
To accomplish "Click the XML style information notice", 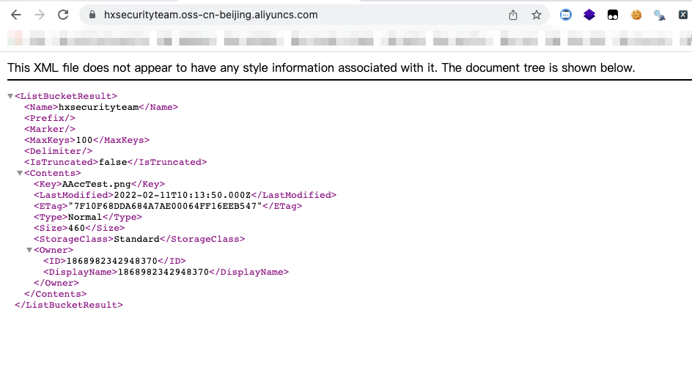I will coord(321,68).
